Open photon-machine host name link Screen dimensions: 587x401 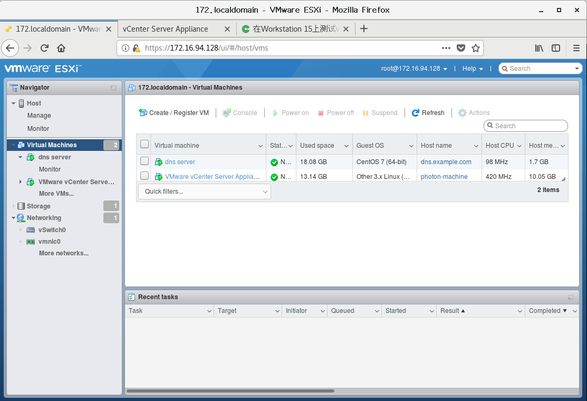coord(444,177)
